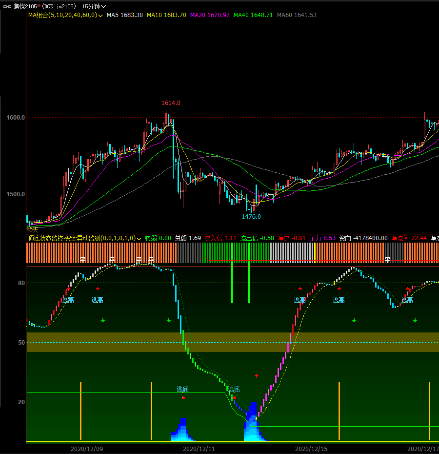Click the 流出亿 -0.58 readout
Screen dimensions: 439x454
[257, 238]
